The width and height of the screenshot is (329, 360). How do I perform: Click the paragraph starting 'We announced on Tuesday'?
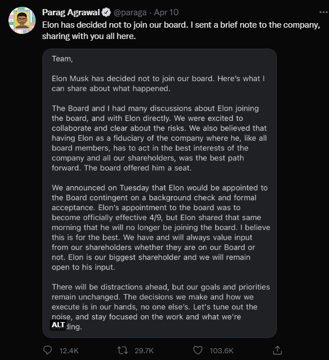click(x=161, y=227)
